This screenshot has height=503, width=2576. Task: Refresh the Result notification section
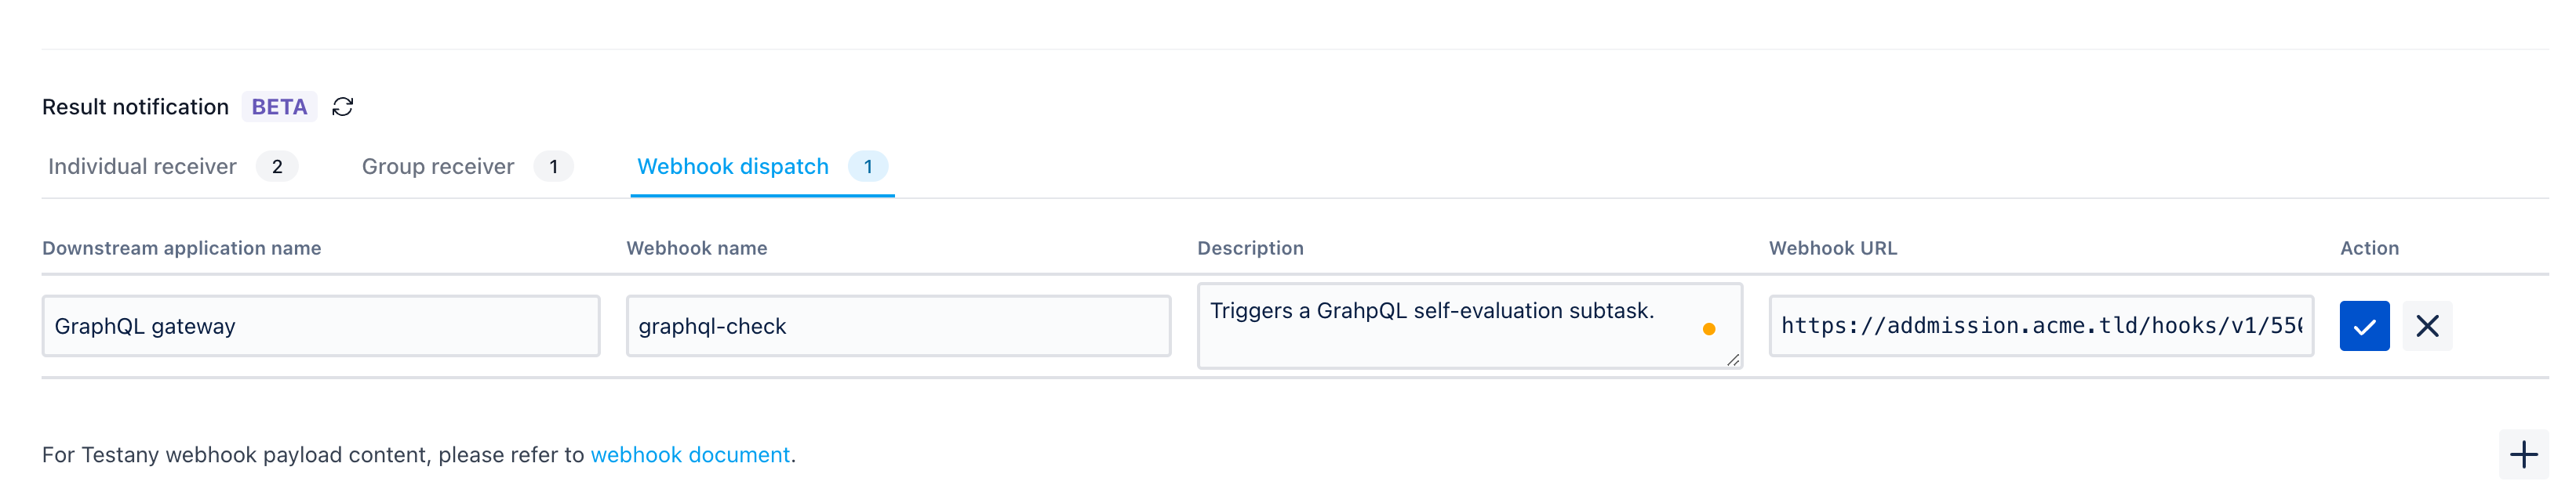[x=342, y=107]
